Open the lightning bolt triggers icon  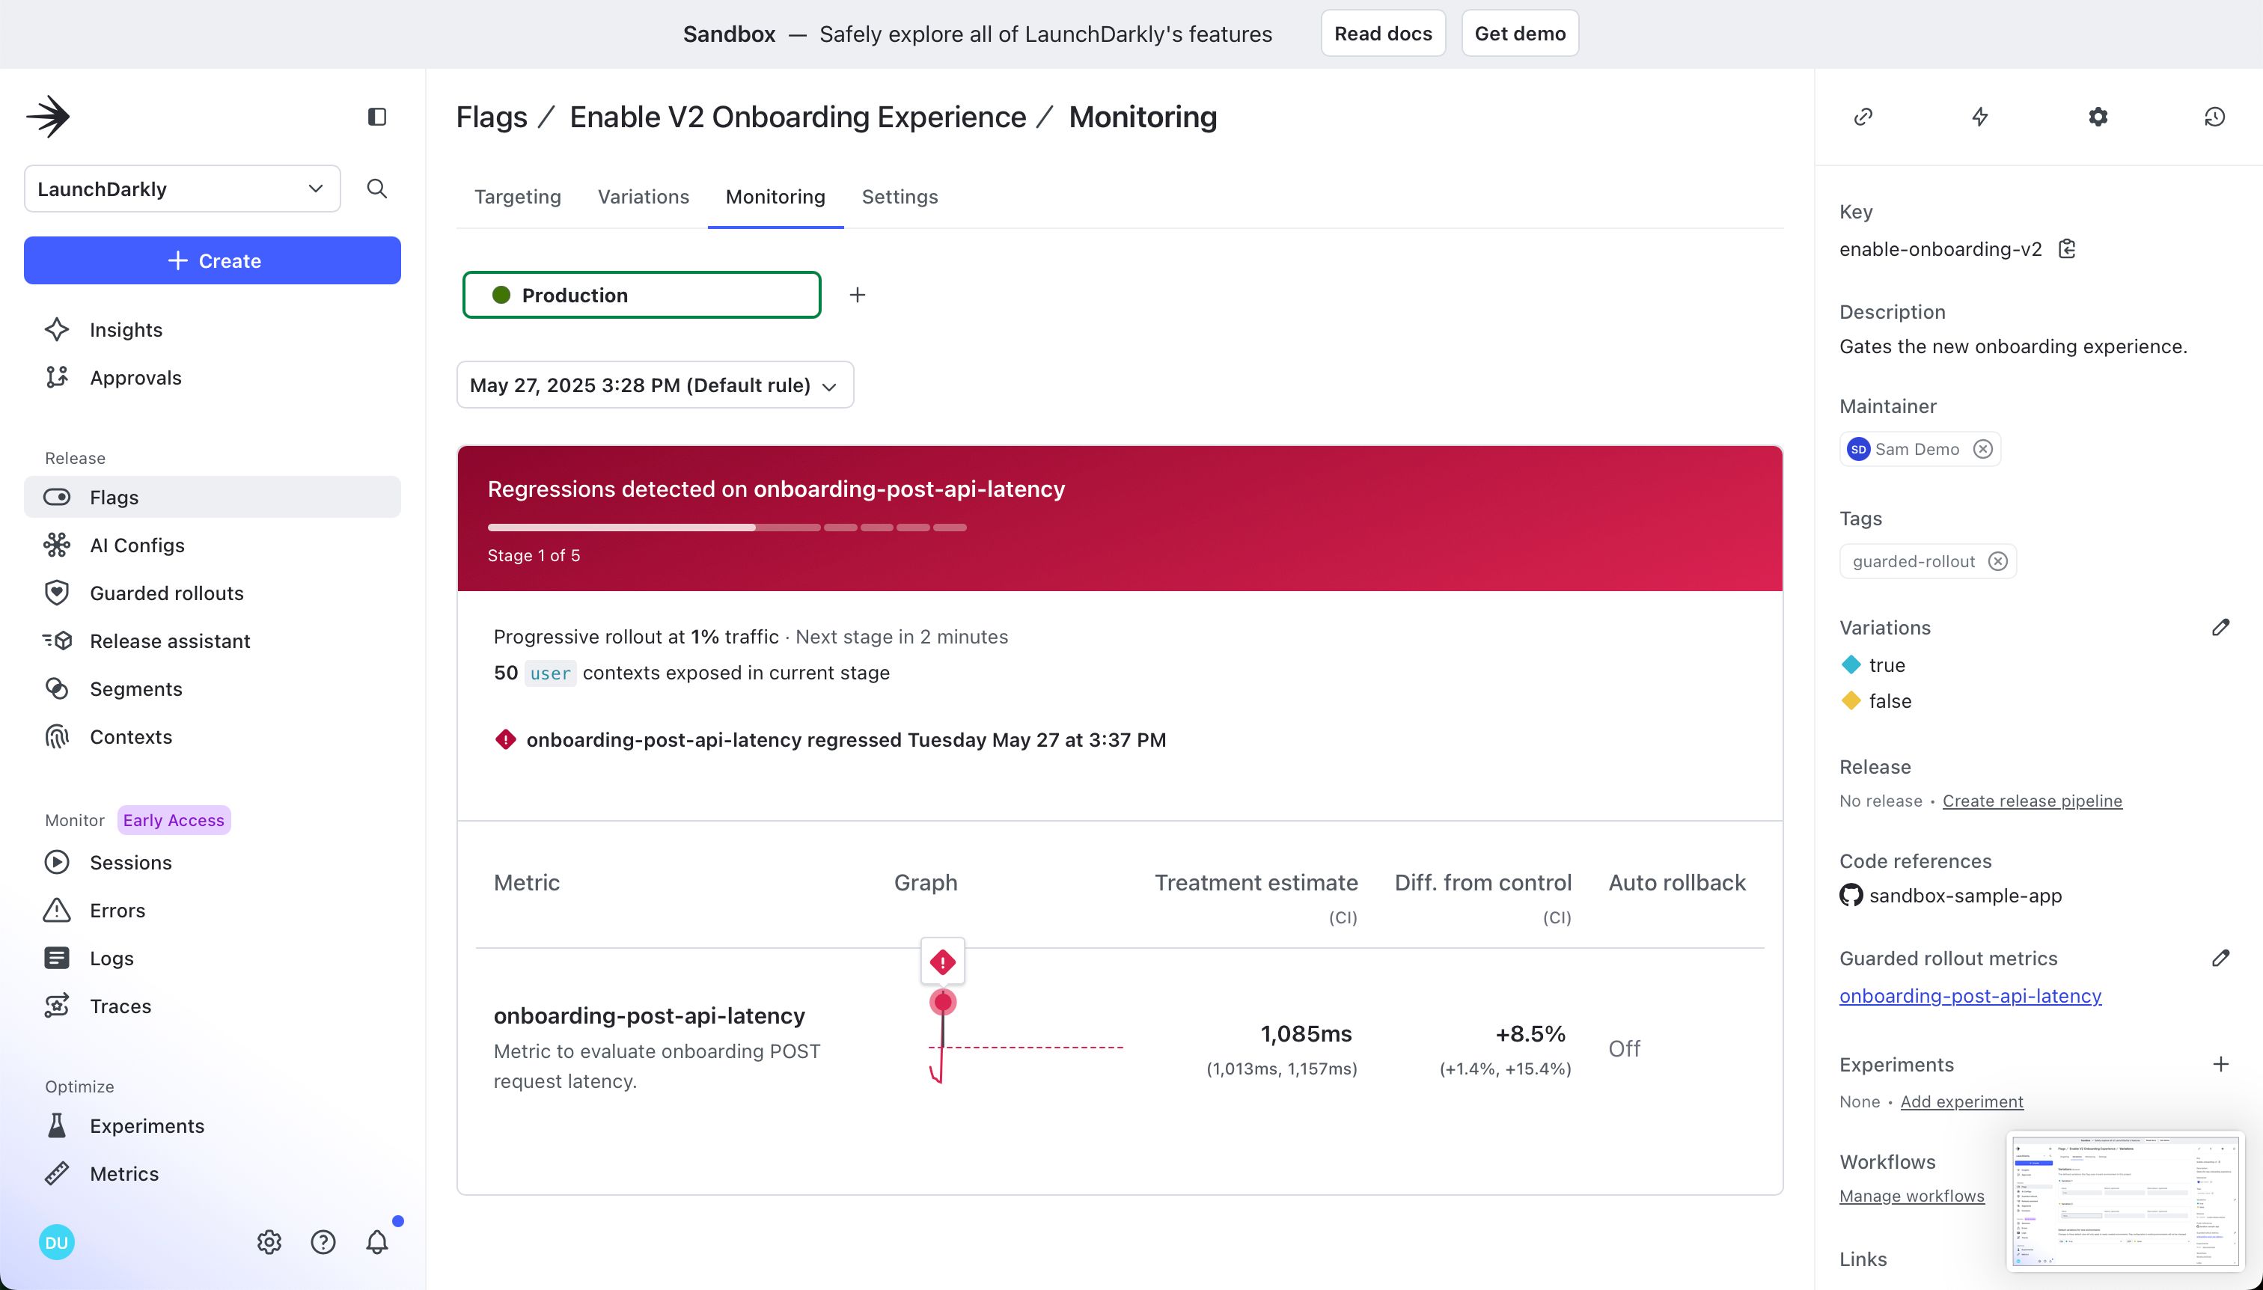[x=1980, y=117]
